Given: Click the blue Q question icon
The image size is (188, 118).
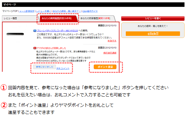Looking at the screenshot, I should pyautogui.click(x=35, y=31).
